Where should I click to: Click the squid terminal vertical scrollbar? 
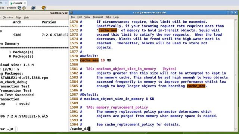[x=236, y=75]
